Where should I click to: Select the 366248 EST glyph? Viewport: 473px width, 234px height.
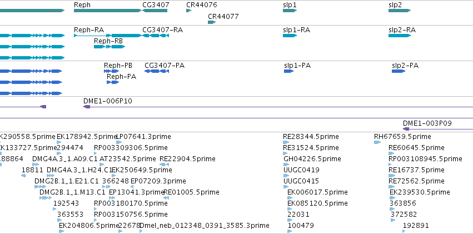click(106, 187)
